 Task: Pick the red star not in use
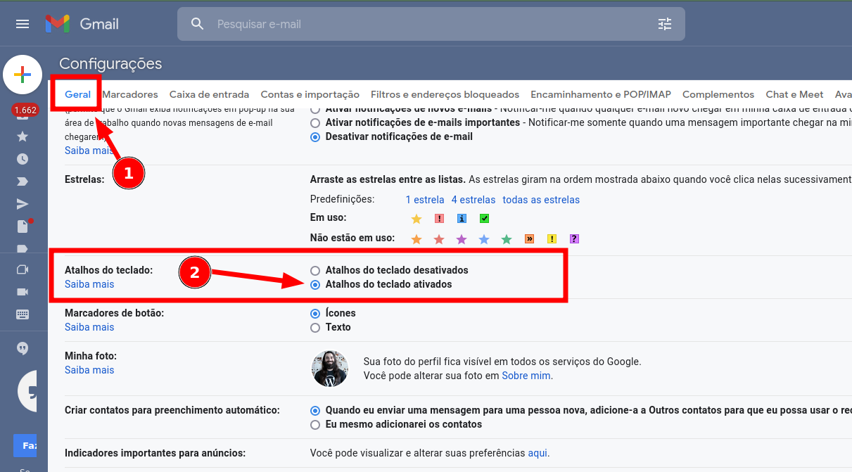pyautogui.click(x=439, y=239)
